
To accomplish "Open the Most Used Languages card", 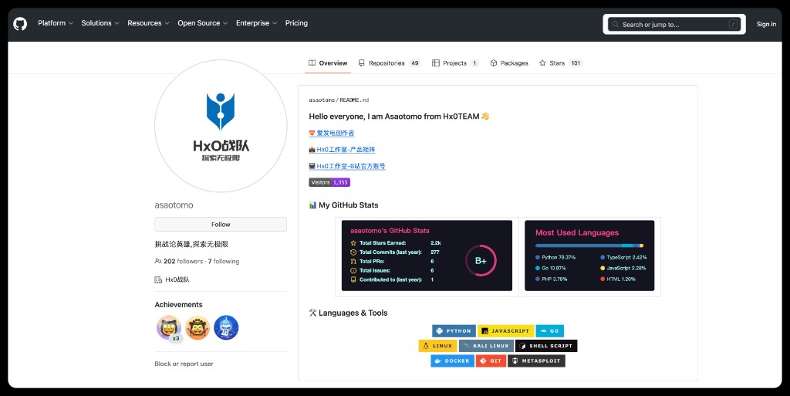I will [589, 256].
